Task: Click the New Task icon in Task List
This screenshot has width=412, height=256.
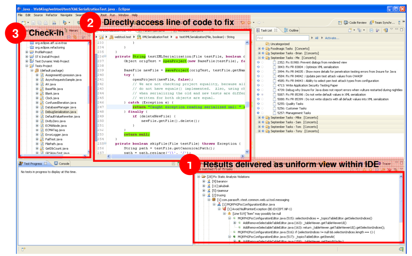Action: pyautogui.click(x=350, y=30)
